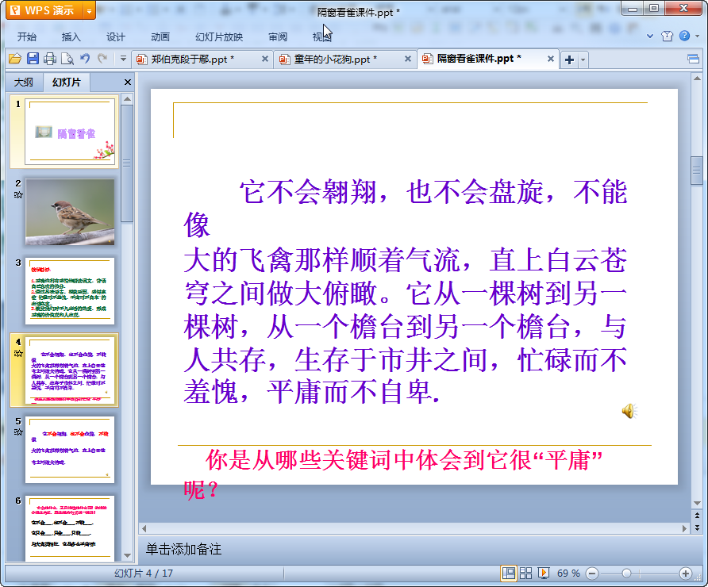Click the horizontal scroll right arrow
708x587 pixels.
point(684,528)
